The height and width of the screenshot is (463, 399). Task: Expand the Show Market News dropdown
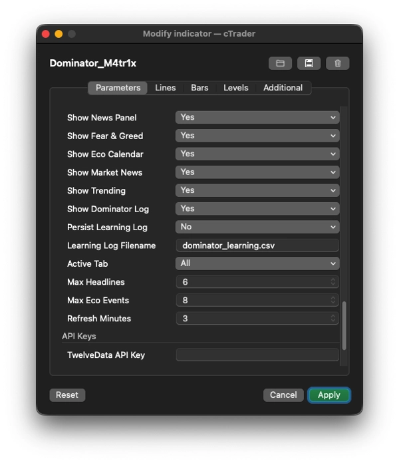[257, 172]
